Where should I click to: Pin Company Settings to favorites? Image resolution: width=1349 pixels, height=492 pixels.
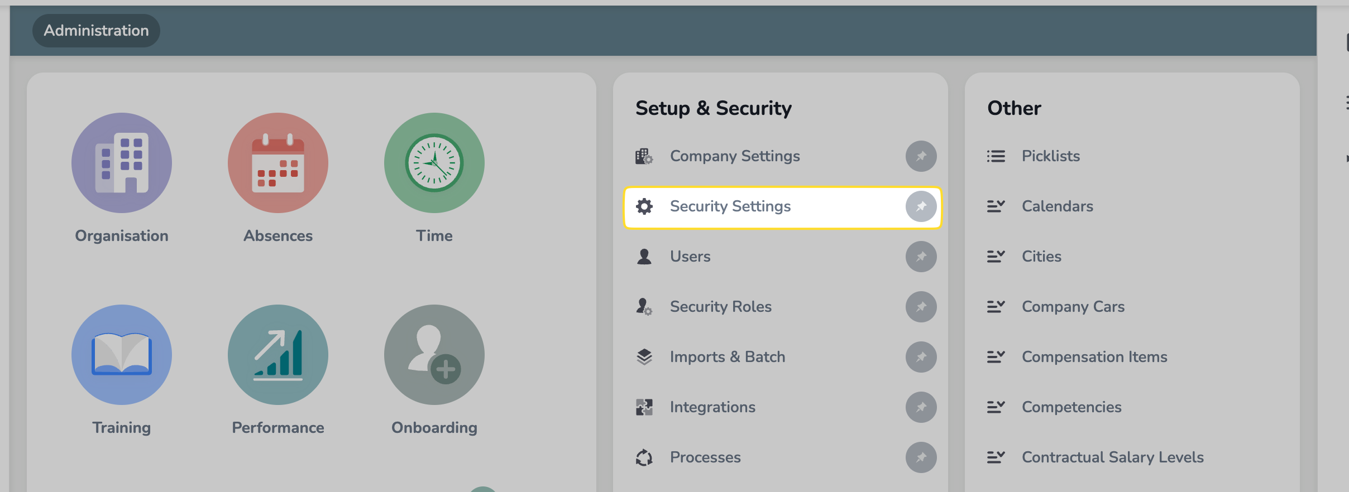[921, 156]
